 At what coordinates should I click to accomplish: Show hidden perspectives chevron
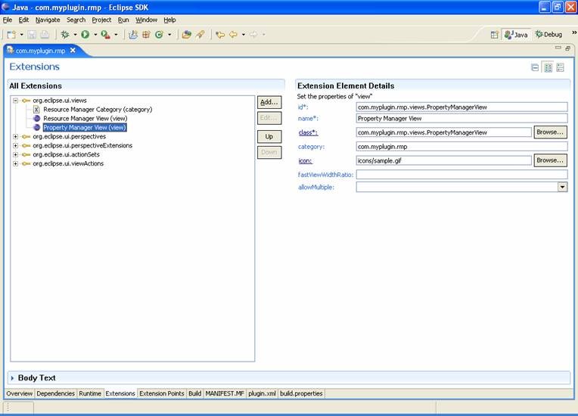tap(574, 33)
